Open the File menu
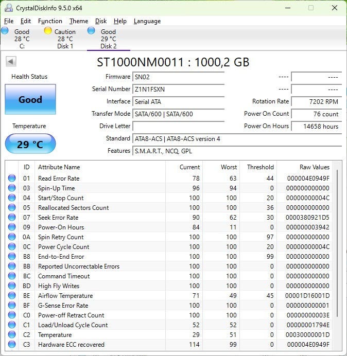Image resolution: width=347 pixels, height=356 pixels. 9,21
